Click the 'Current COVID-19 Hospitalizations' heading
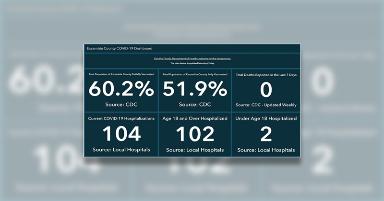 click(x=121, y=118)
